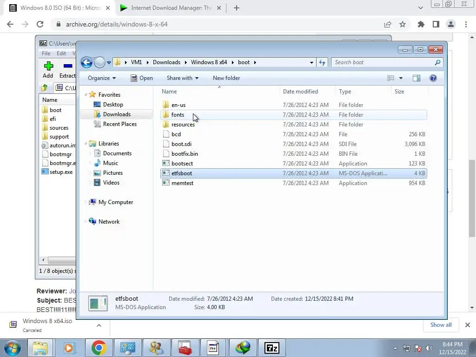Image resolution: width=476 pixels, height=357 pixels.
Task: Click the Windows Start orb
Action: pos(13,348)
